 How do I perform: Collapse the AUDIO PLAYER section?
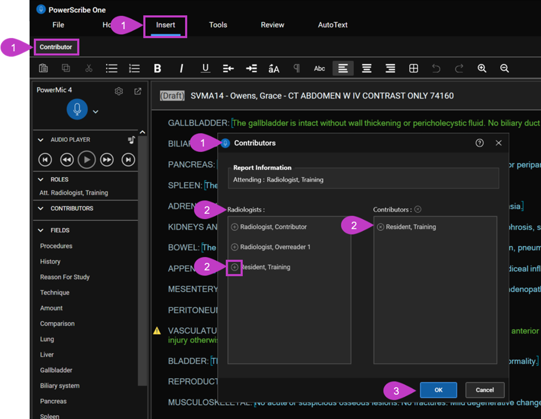(x=40, y=140)
